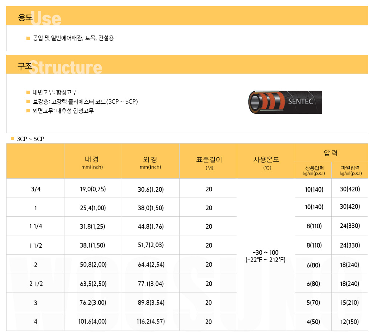Click the 압력 header cell
This screenshot has width=374, height=336.
pyautogui.click(x=332, y=153)
